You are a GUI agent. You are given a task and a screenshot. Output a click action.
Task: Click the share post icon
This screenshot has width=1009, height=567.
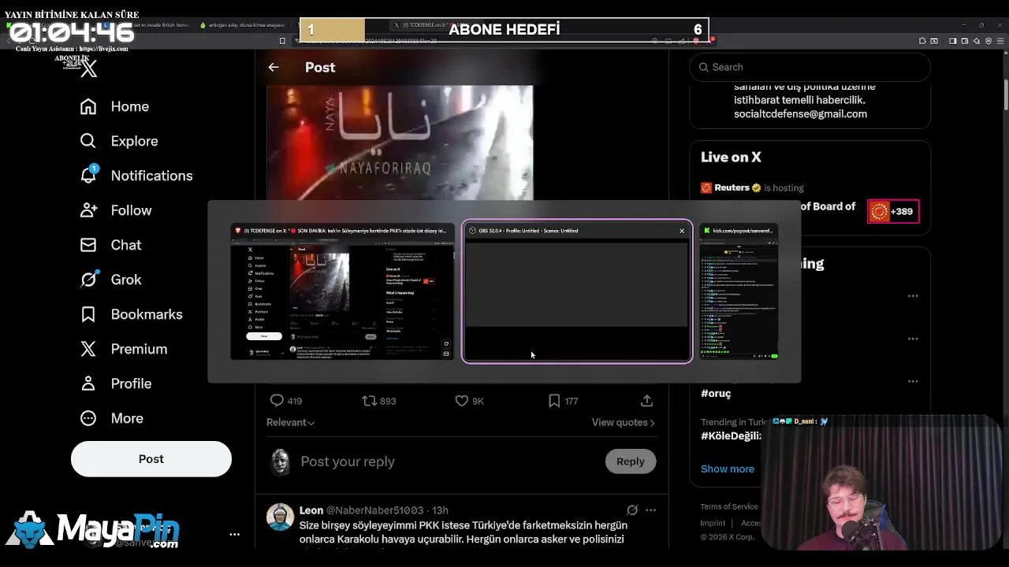coord(646,401)
